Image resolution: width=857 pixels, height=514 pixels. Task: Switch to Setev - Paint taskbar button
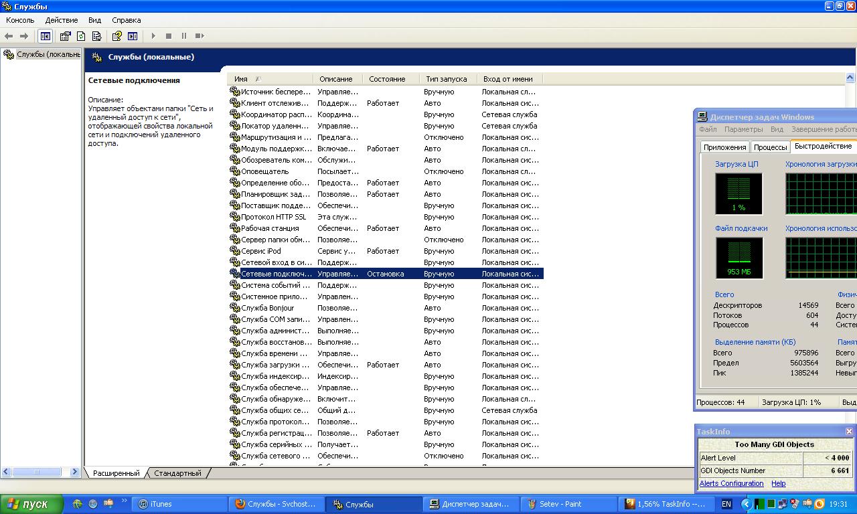point(567,504)
